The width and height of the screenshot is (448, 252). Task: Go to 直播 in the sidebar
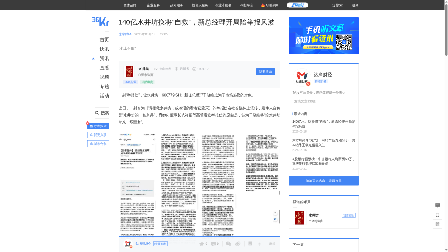coord(104,68)
